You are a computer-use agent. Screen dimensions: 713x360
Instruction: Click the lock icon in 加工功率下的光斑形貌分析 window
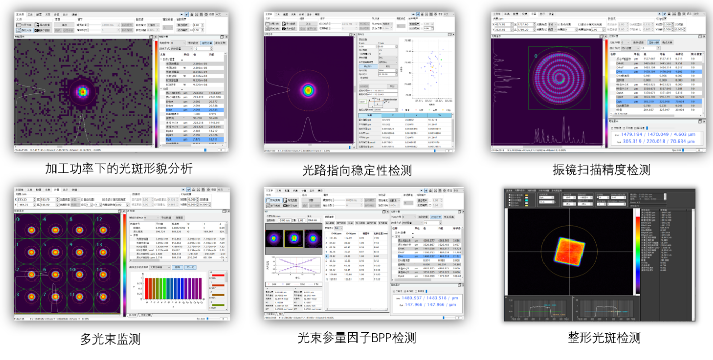click(192, 14)
